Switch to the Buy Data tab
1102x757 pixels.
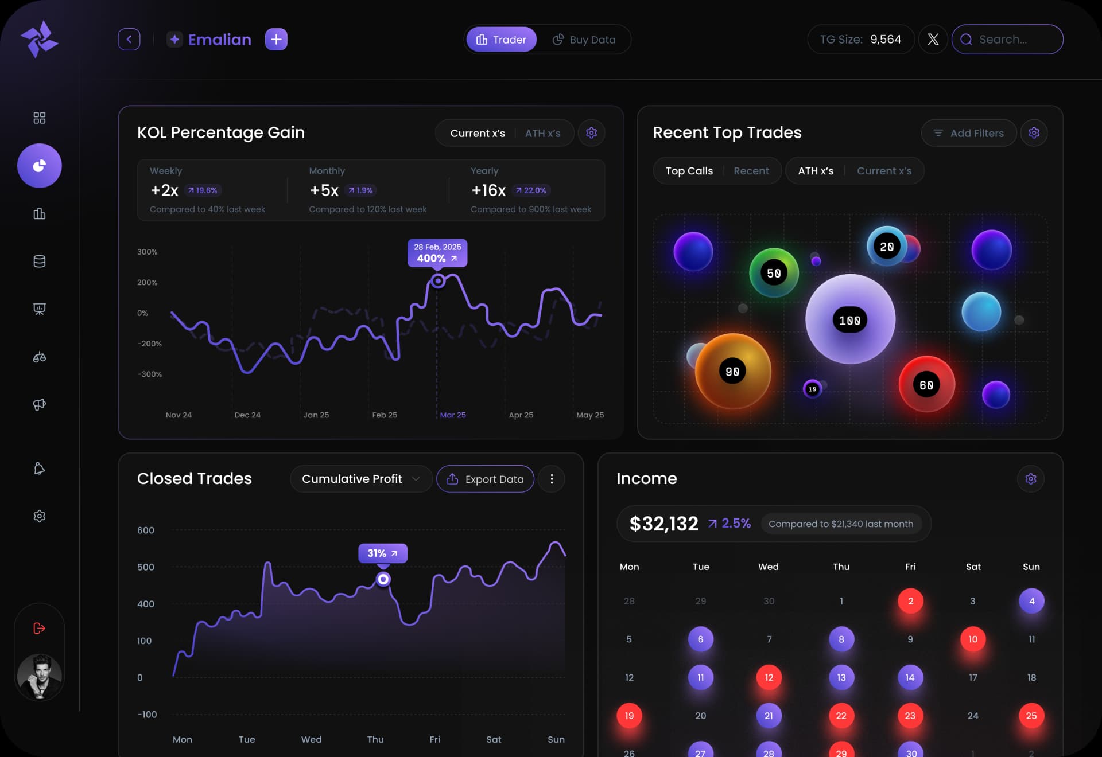coord(584,40)
